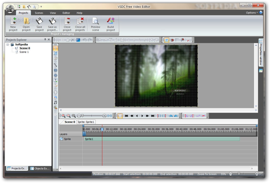Click the timeline zoom in magnifier
This screenshot has width=270, height=183.
(x=63, y=116)
